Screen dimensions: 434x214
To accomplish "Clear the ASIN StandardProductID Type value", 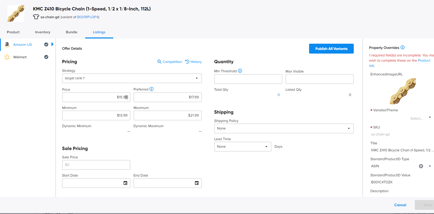I will click(x=421, y=166).
